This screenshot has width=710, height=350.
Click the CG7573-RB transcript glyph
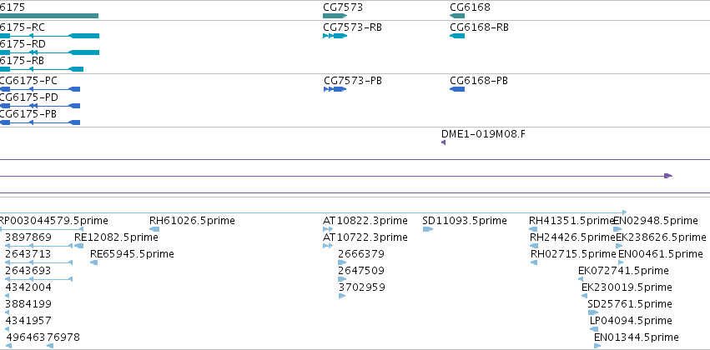[x=335, y=36]
